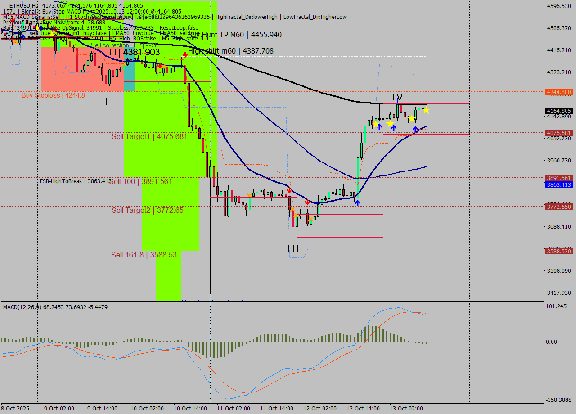Click the blue up-arrow beside the FSB dashed line

pyautogui.click(x=358, y=202)
